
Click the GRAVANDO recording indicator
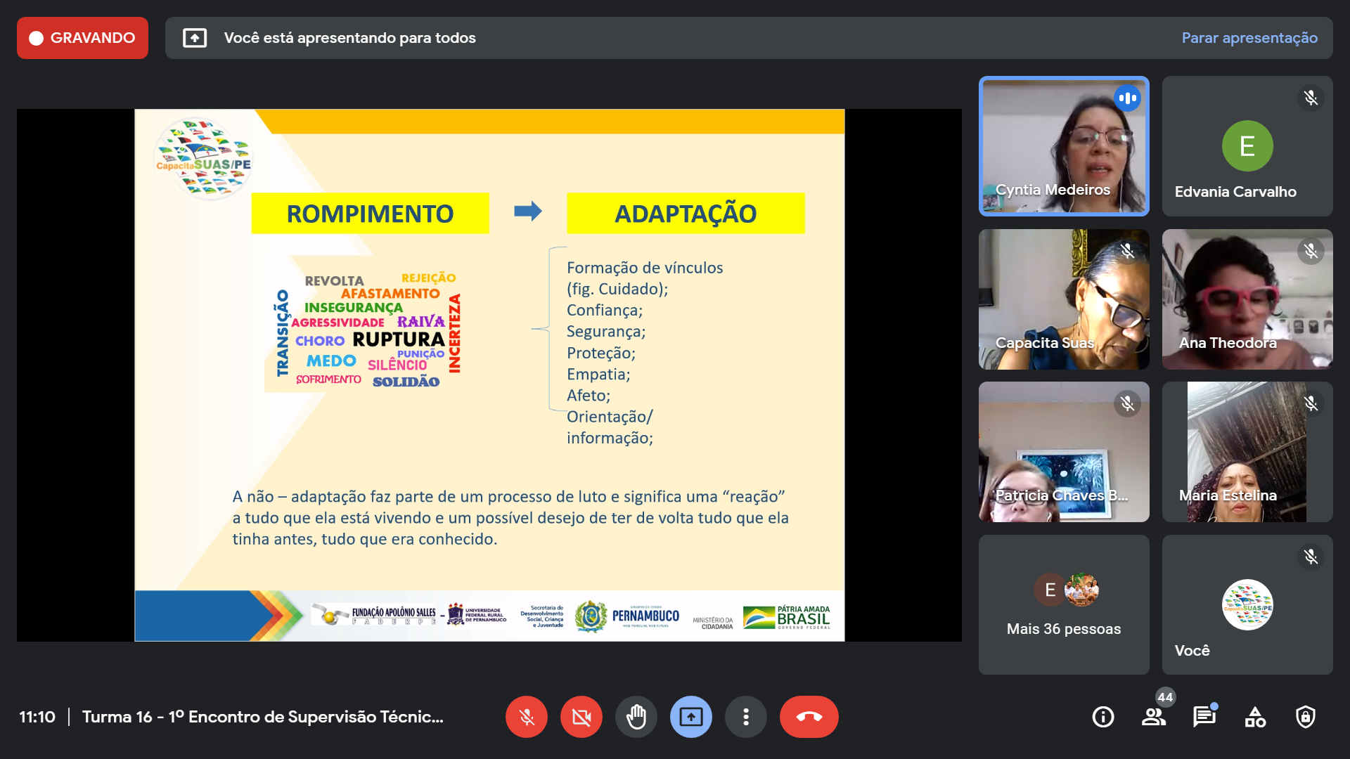tap(82, 38)
